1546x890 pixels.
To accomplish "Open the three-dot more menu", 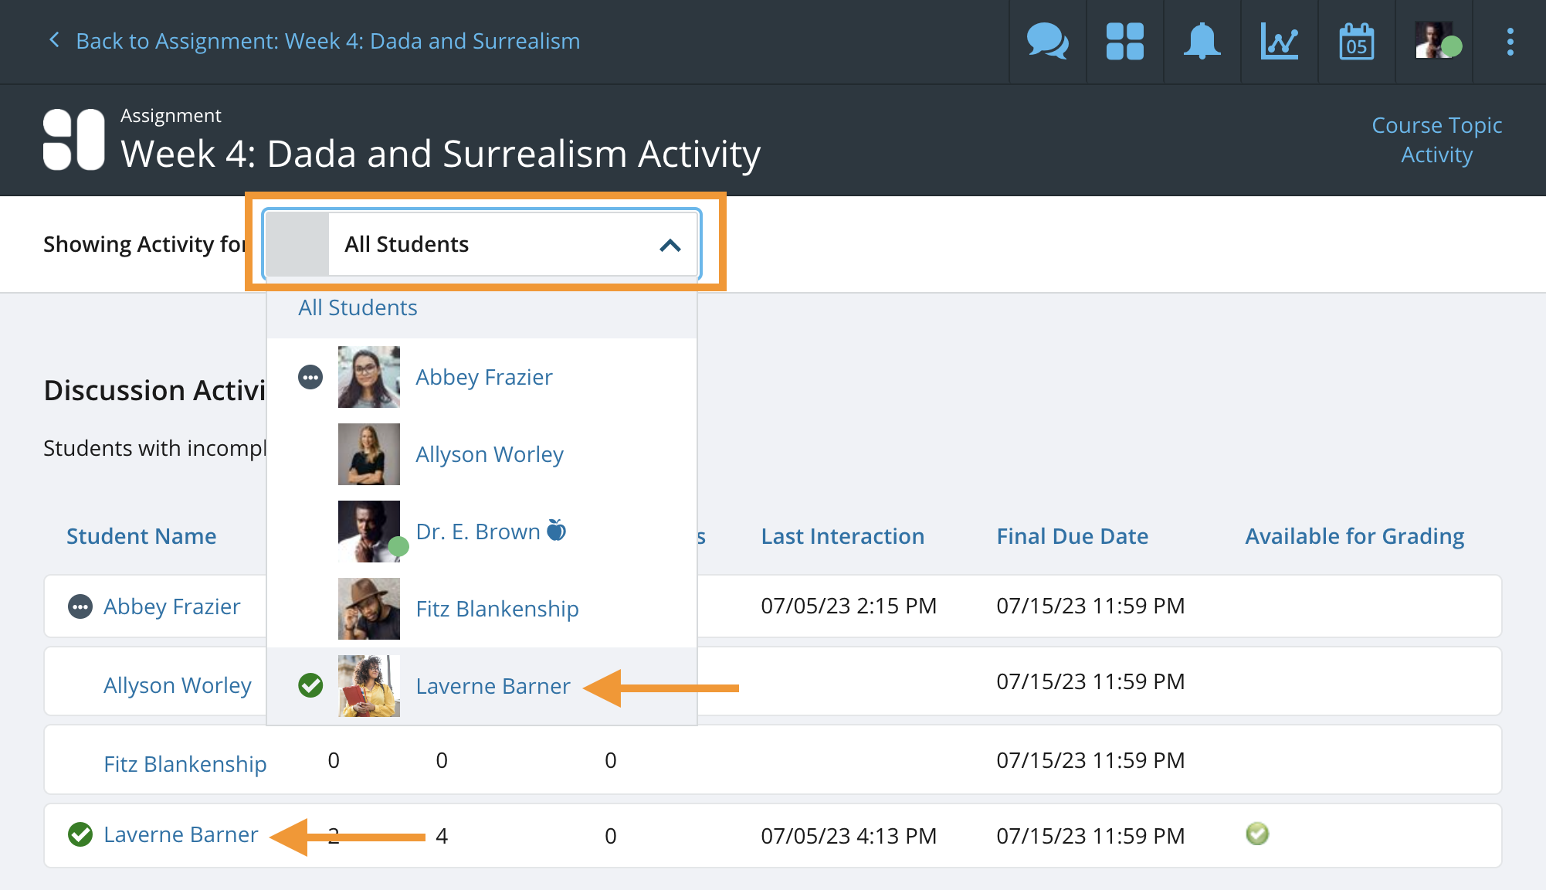I will 1510,41.
